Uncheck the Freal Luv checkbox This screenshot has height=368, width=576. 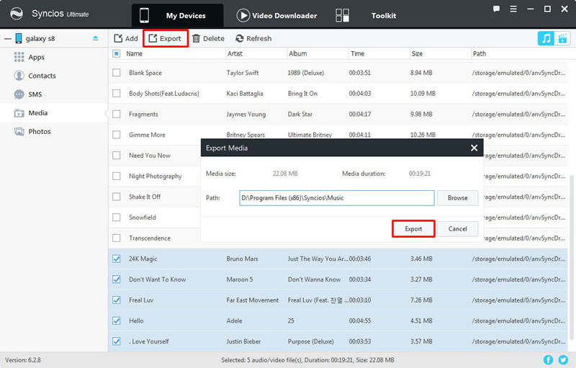click(x=117, y=300)
